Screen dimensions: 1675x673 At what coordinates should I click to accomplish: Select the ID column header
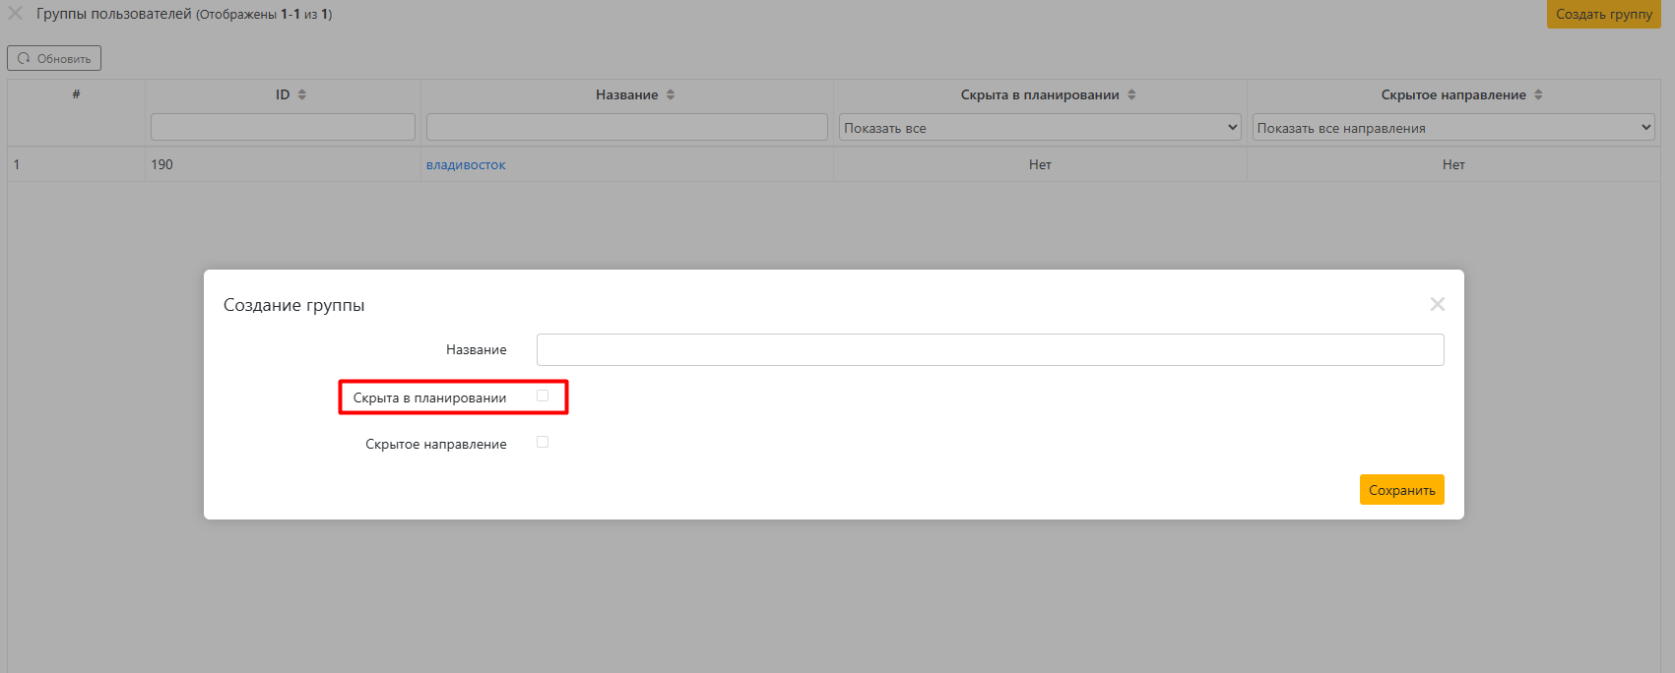click(283, 94)
